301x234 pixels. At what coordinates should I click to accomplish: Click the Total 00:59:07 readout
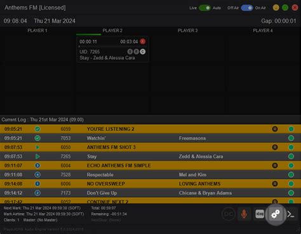[x=104, y=208]
